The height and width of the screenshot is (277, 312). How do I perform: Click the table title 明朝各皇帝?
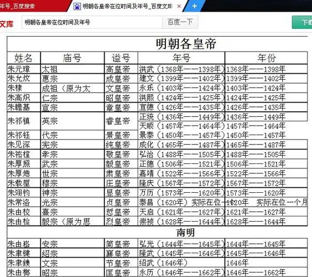tap(186, 44)
